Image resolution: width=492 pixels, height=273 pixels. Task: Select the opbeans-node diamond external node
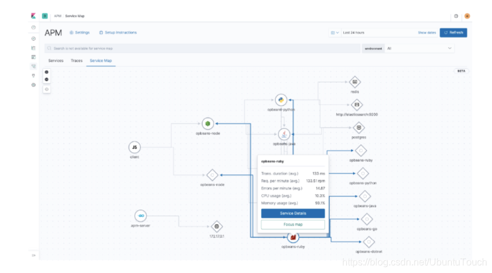(212, 175)
